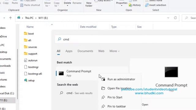
Task: Click the Invert selection icon
Action: [147, 5]
